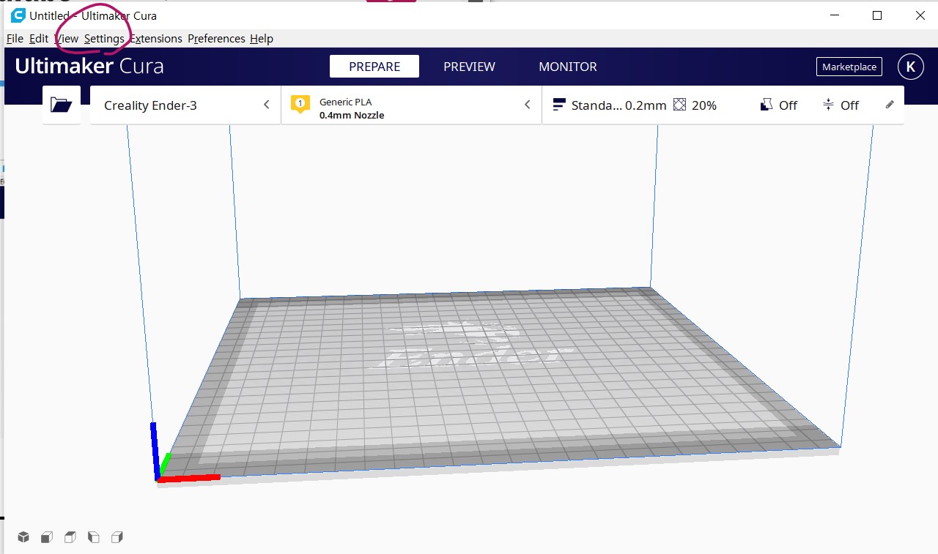Open the View menu

(x=67, y=39)
